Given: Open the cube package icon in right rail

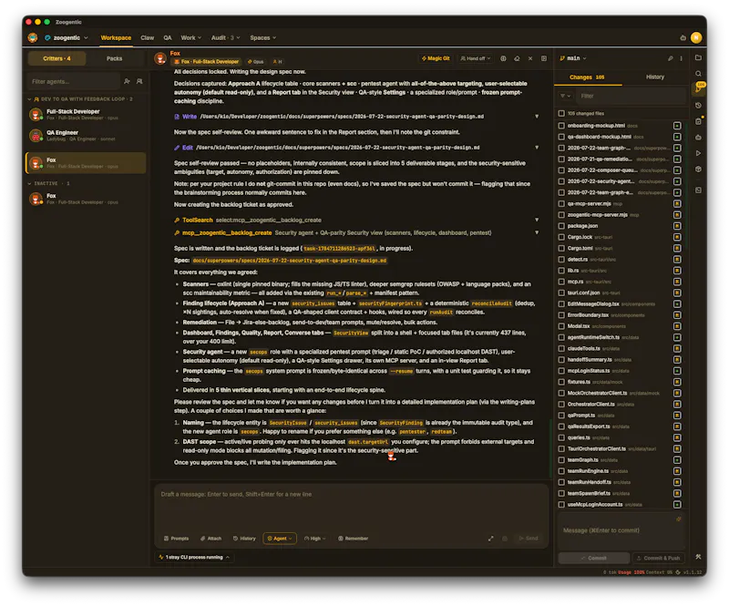Looking at the screenshot, I should pyautogui.click(x=698, y=169).
